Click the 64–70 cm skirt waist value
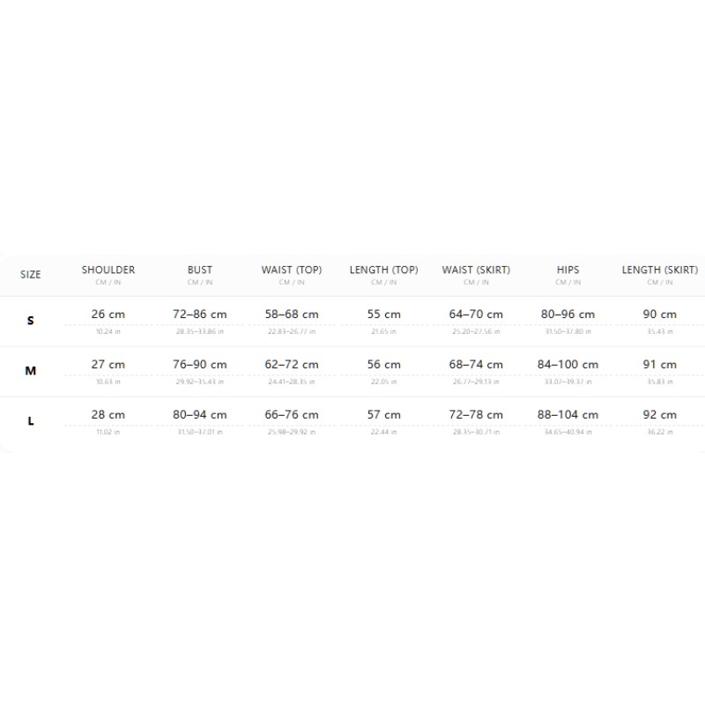The image size is (705, 705). [x=476, y=315]
